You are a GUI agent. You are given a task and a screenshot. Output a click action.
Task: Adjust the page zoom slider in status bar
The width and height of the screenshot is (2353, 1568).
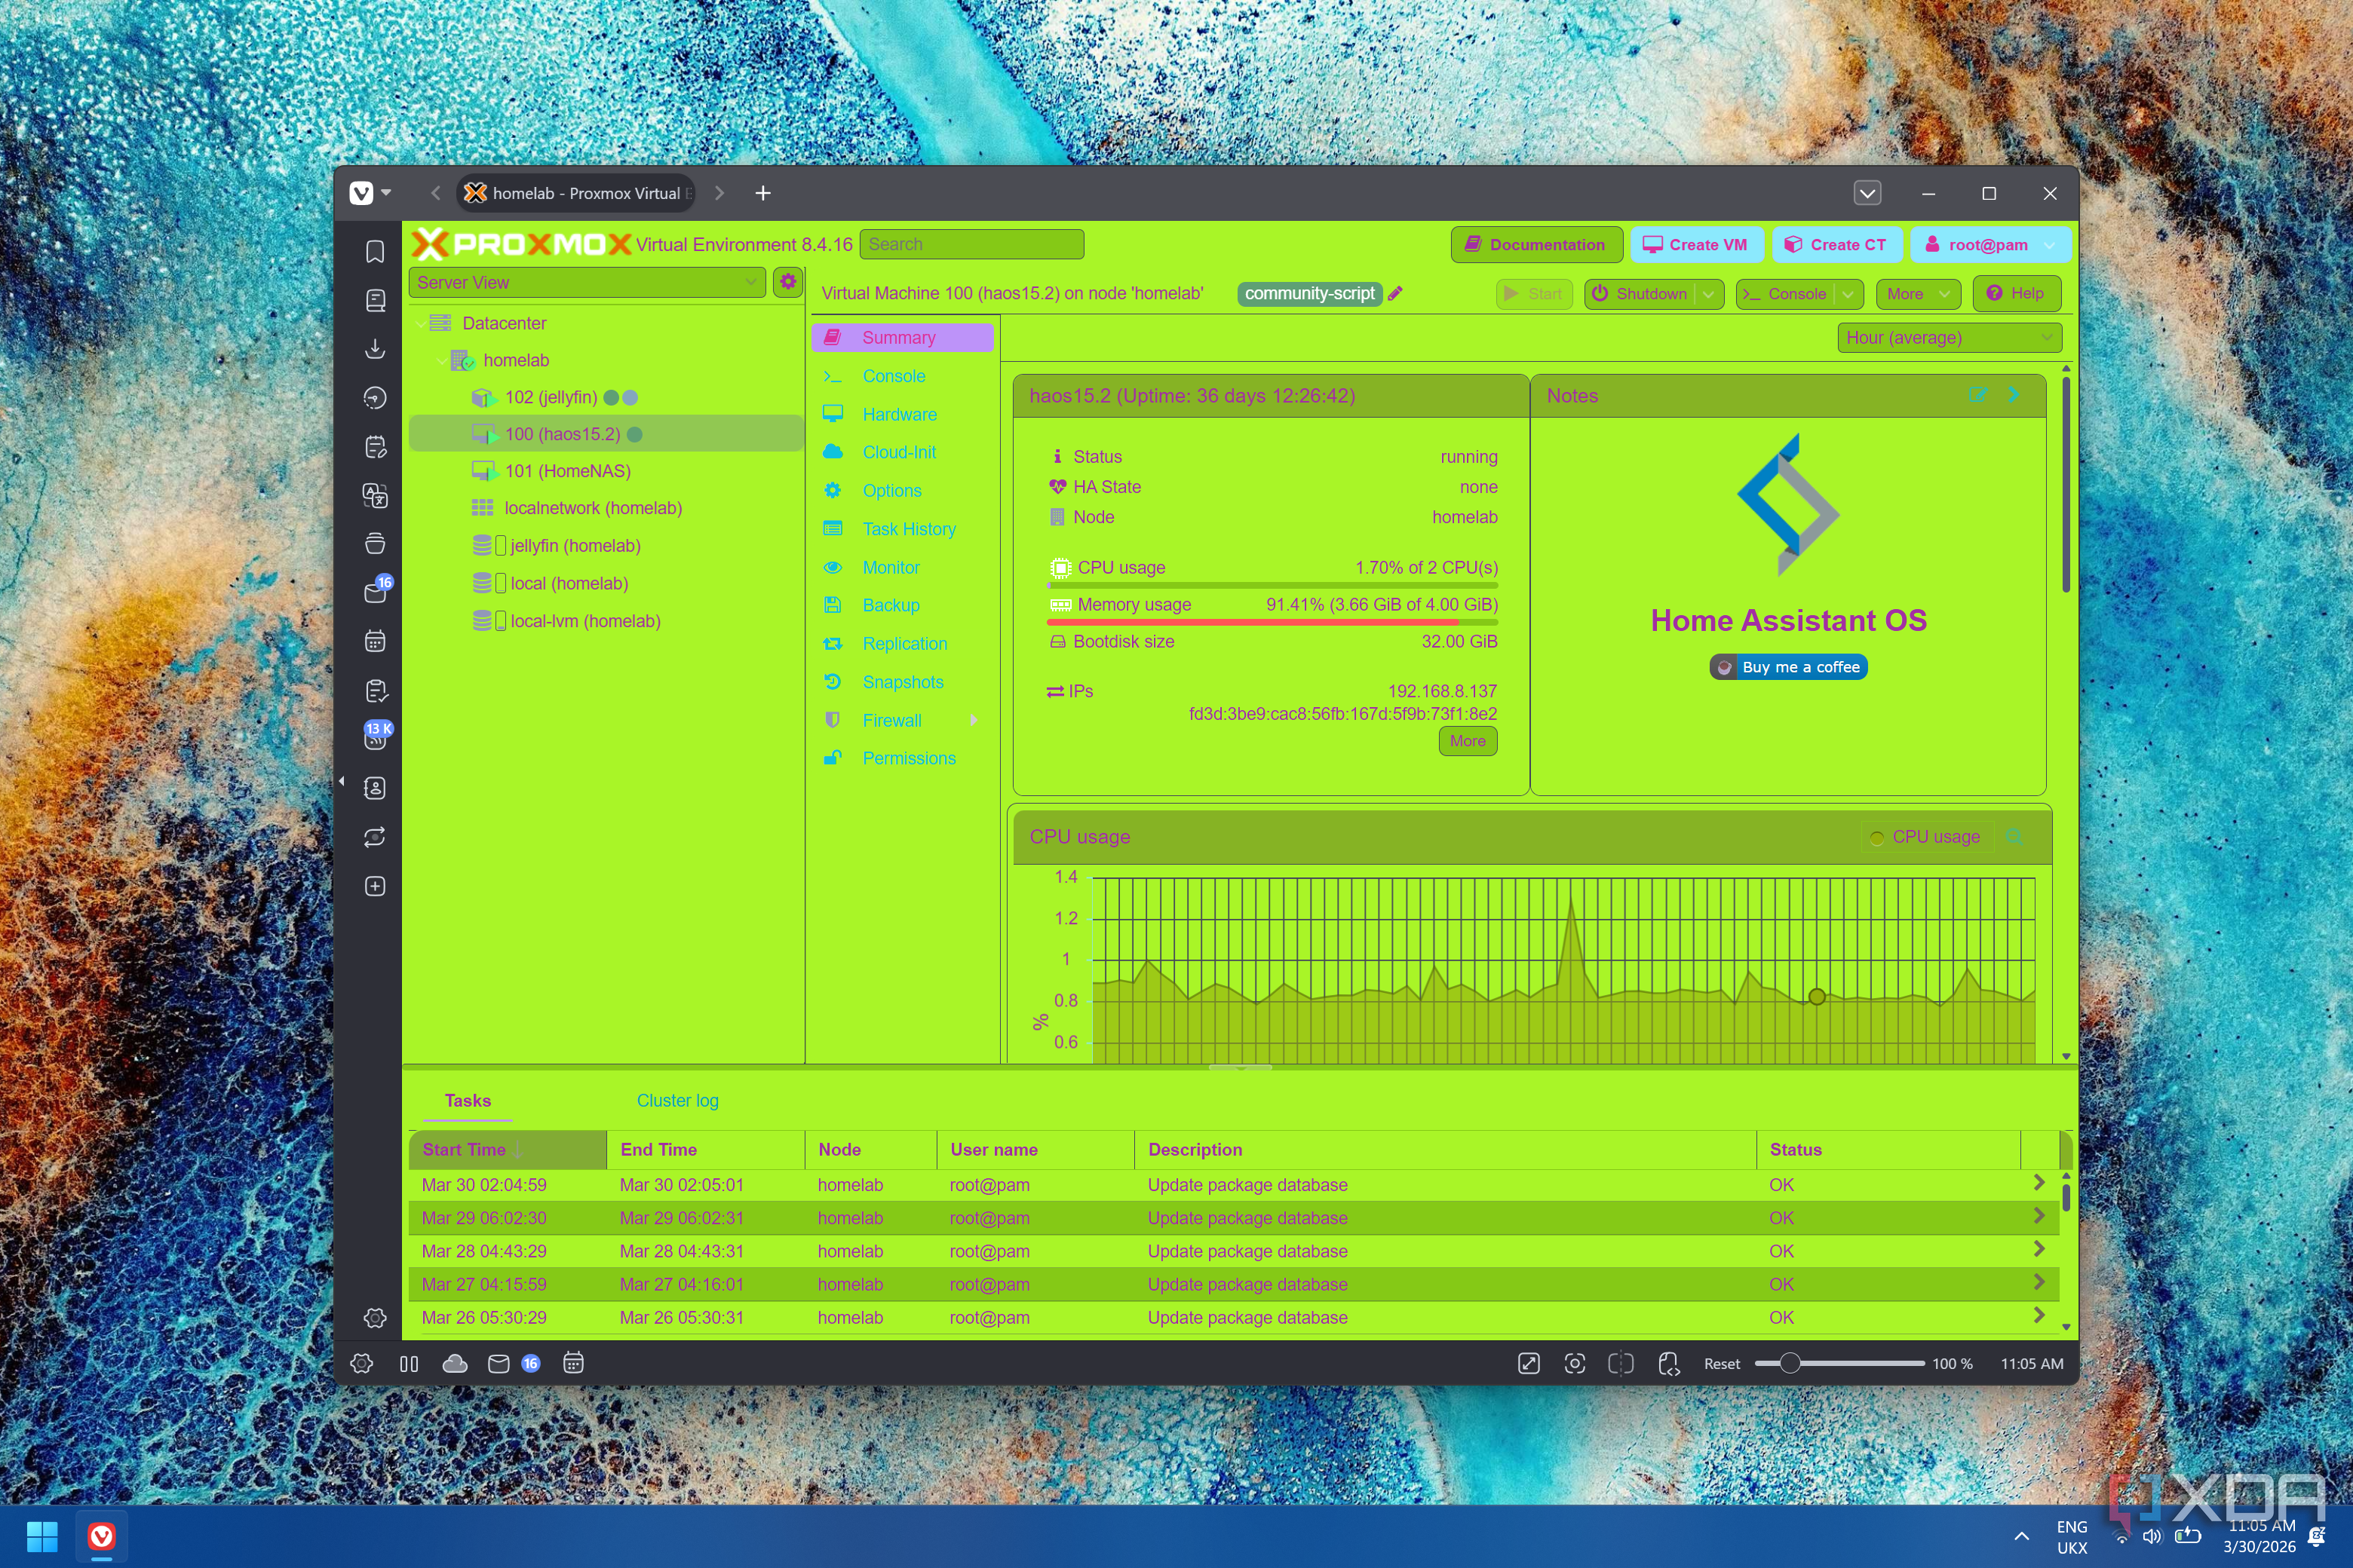click(x=1839, y=1363)
